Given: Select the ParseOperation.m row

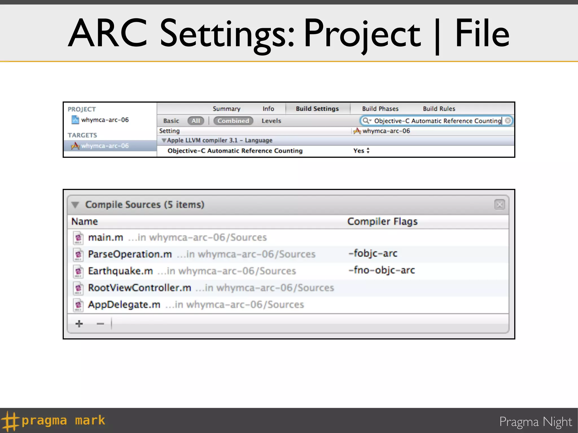Looking at the screenshot, I should coord(288,254).
